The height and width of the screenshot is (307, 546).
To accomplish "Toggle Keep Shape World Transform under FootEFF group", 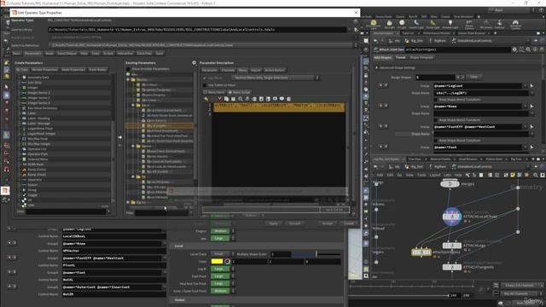I will pos(435,141).
